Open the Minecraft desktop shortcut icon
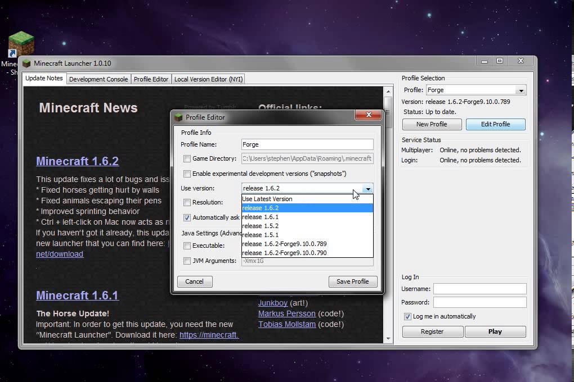 (21, 45)
